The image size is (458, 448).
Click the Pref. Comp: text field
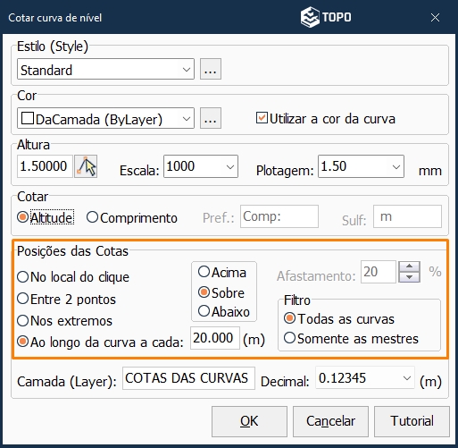pyautogui.click(x=279, y=216)
